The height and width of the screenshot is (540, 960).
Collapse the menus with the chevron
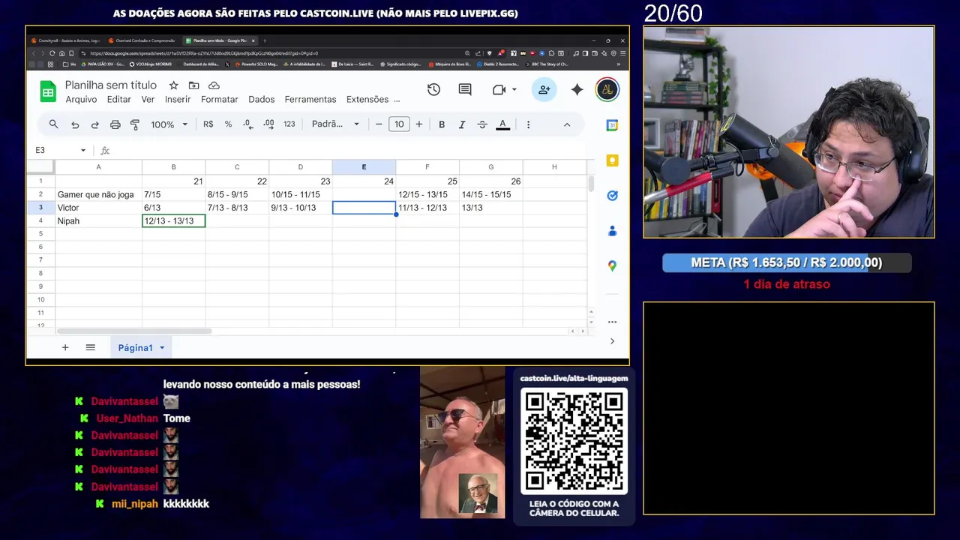pos(567,124)
